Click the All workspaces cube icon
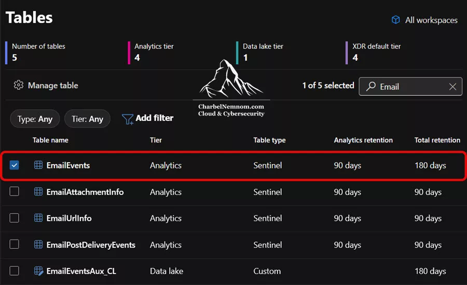The image size is (467, 285). 395,20
